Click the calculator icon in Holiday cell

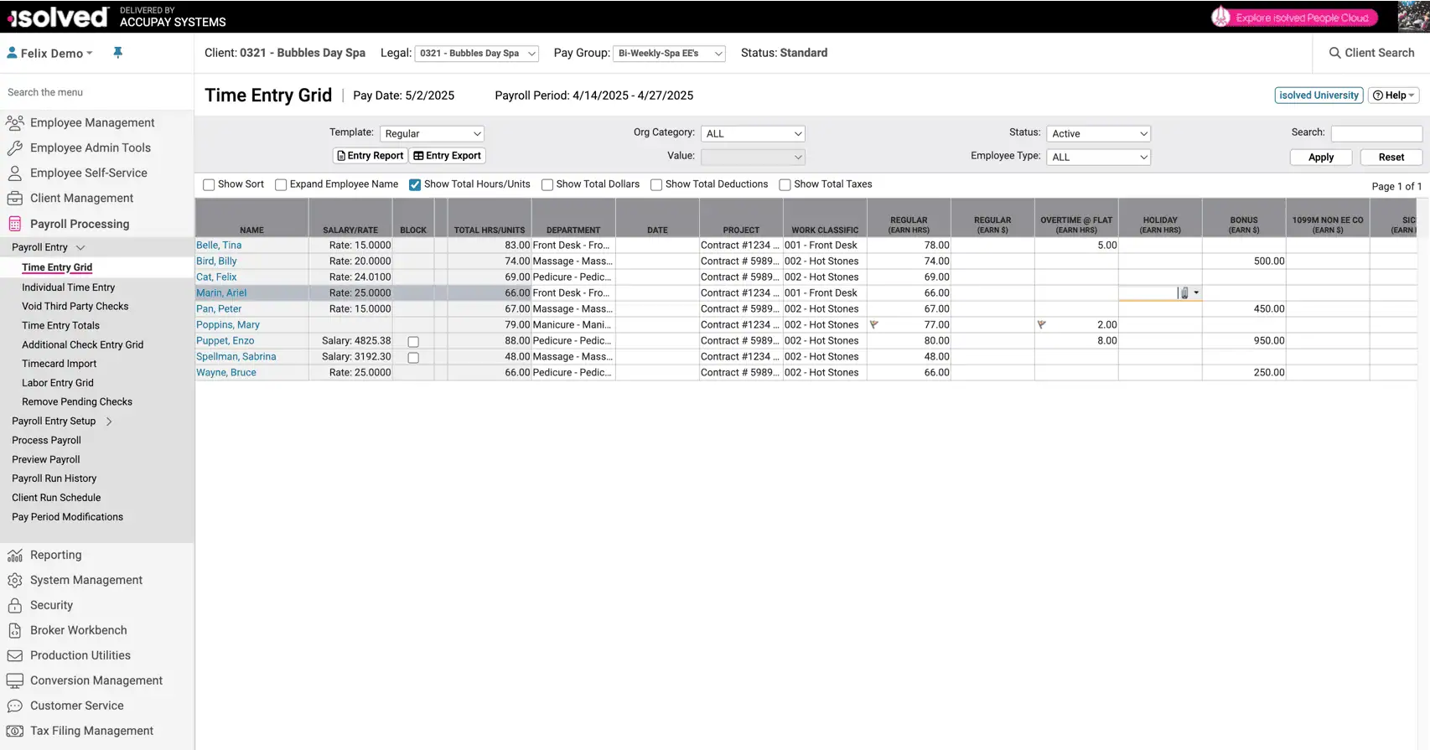(1184, 293)
